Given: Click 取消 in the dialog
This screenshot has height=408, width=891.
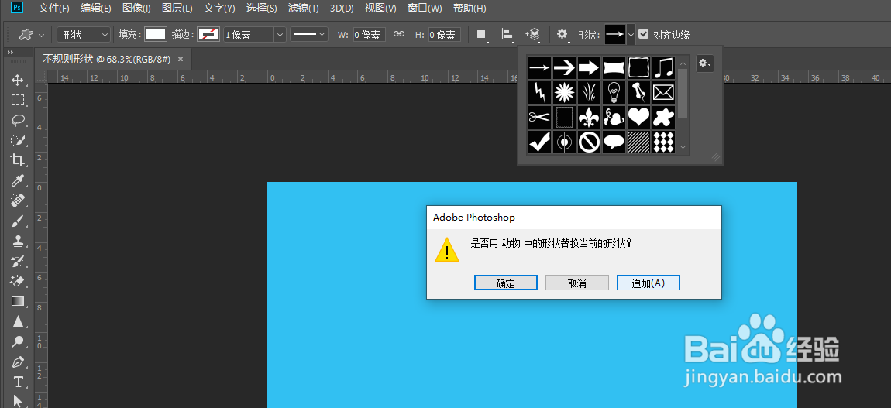Looking at the screenshot, I should coord(576,283).
